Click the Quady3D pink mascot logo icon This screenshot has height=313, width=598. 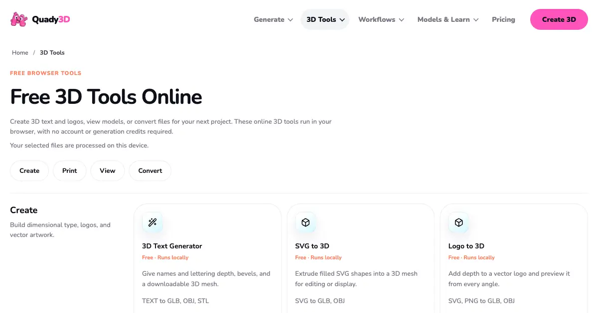(x=19, y=19)
